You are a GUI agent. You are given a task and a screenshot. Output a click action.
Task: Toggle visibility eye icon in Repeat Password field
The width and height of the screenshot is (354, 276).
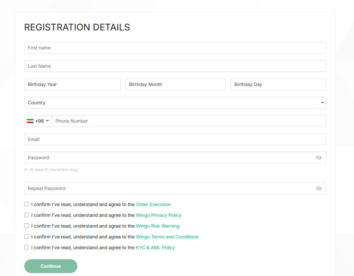pyautogui.click(x=319, y=188)
